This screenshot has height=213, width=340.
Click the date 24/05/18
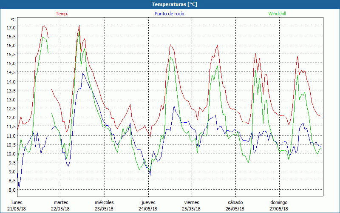tap(148, 209)
